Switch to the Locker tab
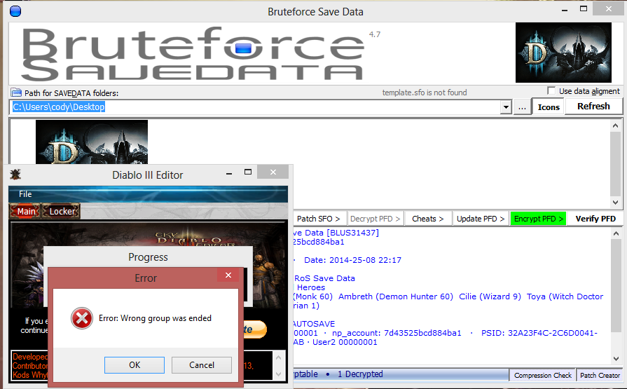The width and height of the screenshot is (627, 389). (62, 211)
